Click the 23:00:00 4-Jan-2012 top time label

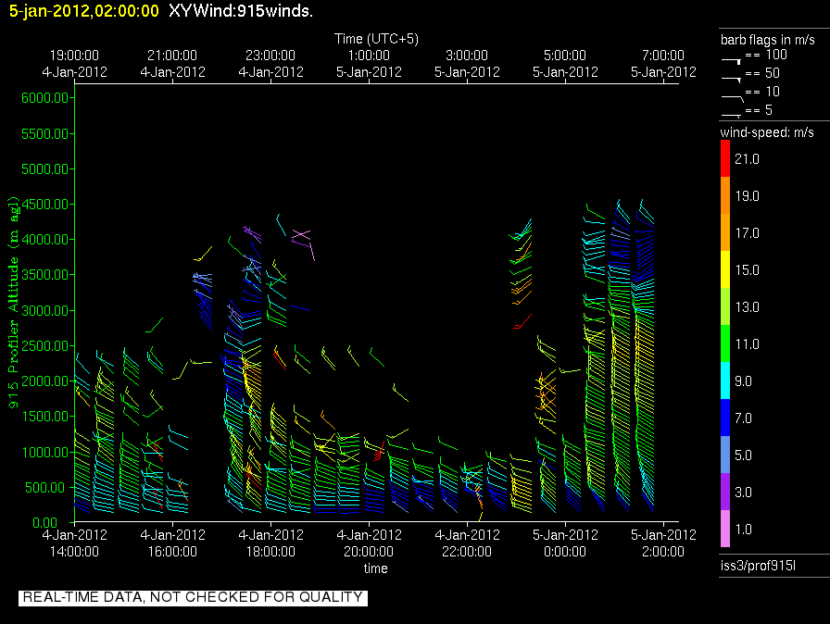270,64
